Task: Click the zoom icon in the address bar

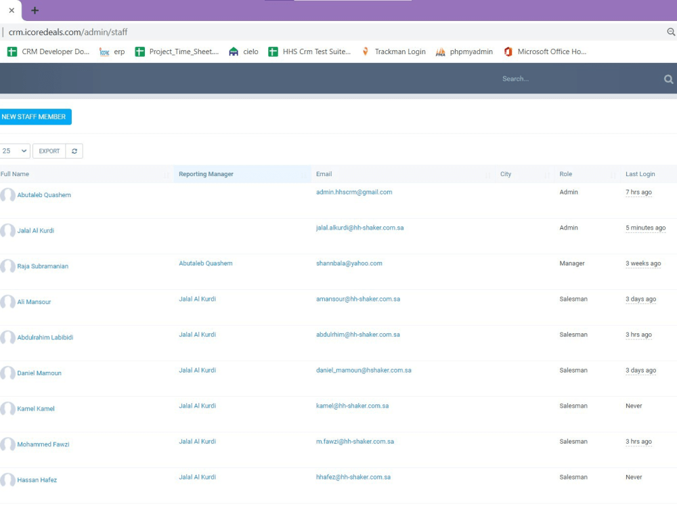Action: coord(671,31)
